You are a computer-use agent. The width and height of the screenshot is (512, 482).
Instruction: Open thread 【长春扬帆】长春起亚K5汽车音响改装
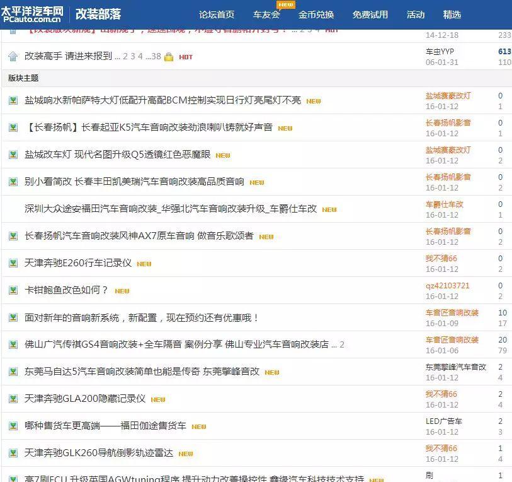pyautogui.click(x=149, y=127)
